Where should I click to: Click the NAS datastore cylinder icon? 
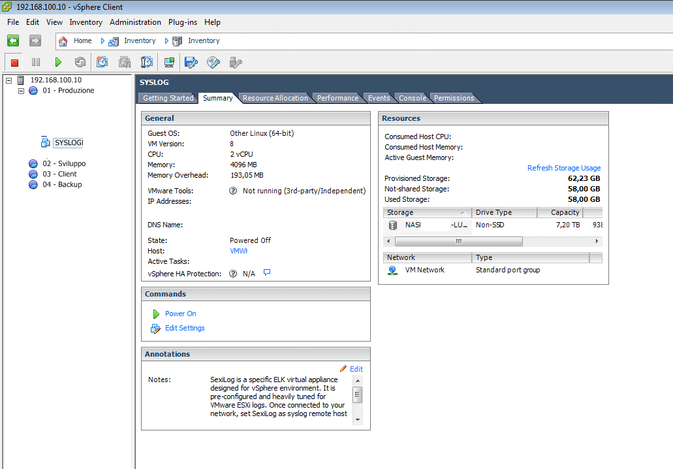[393, 225]
